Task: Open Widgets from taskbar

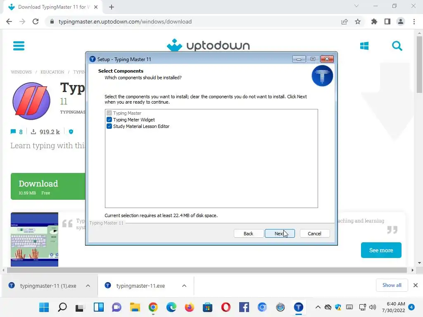Action: point(98,307)
